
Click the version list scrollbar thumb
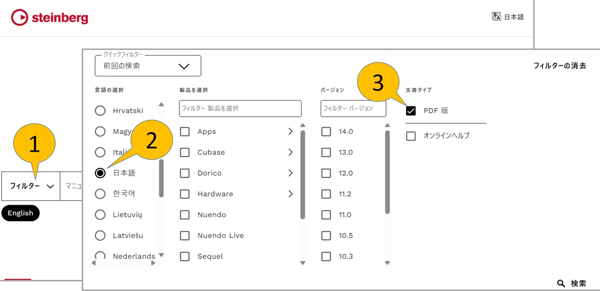pos(387,172)
